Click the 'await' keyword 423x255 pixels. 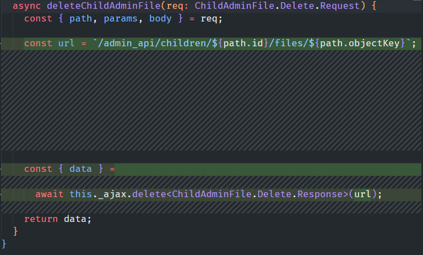coord(50,194)
